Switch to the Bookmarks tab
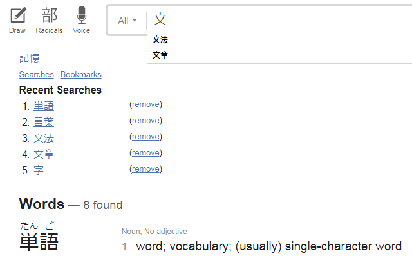 point(81,75)
